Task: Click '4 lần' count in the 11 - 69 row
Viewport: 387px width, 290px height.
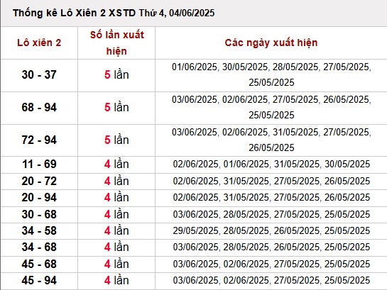Action: click(116, 164)
